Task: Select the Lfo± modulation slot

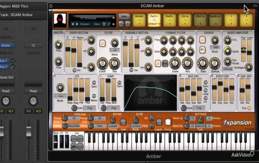Action: (x=185, y=20)
